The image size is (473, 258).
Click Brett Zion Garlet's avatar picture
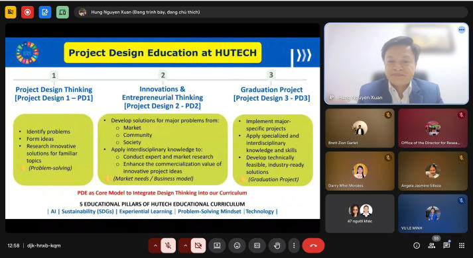click(360, 128)
